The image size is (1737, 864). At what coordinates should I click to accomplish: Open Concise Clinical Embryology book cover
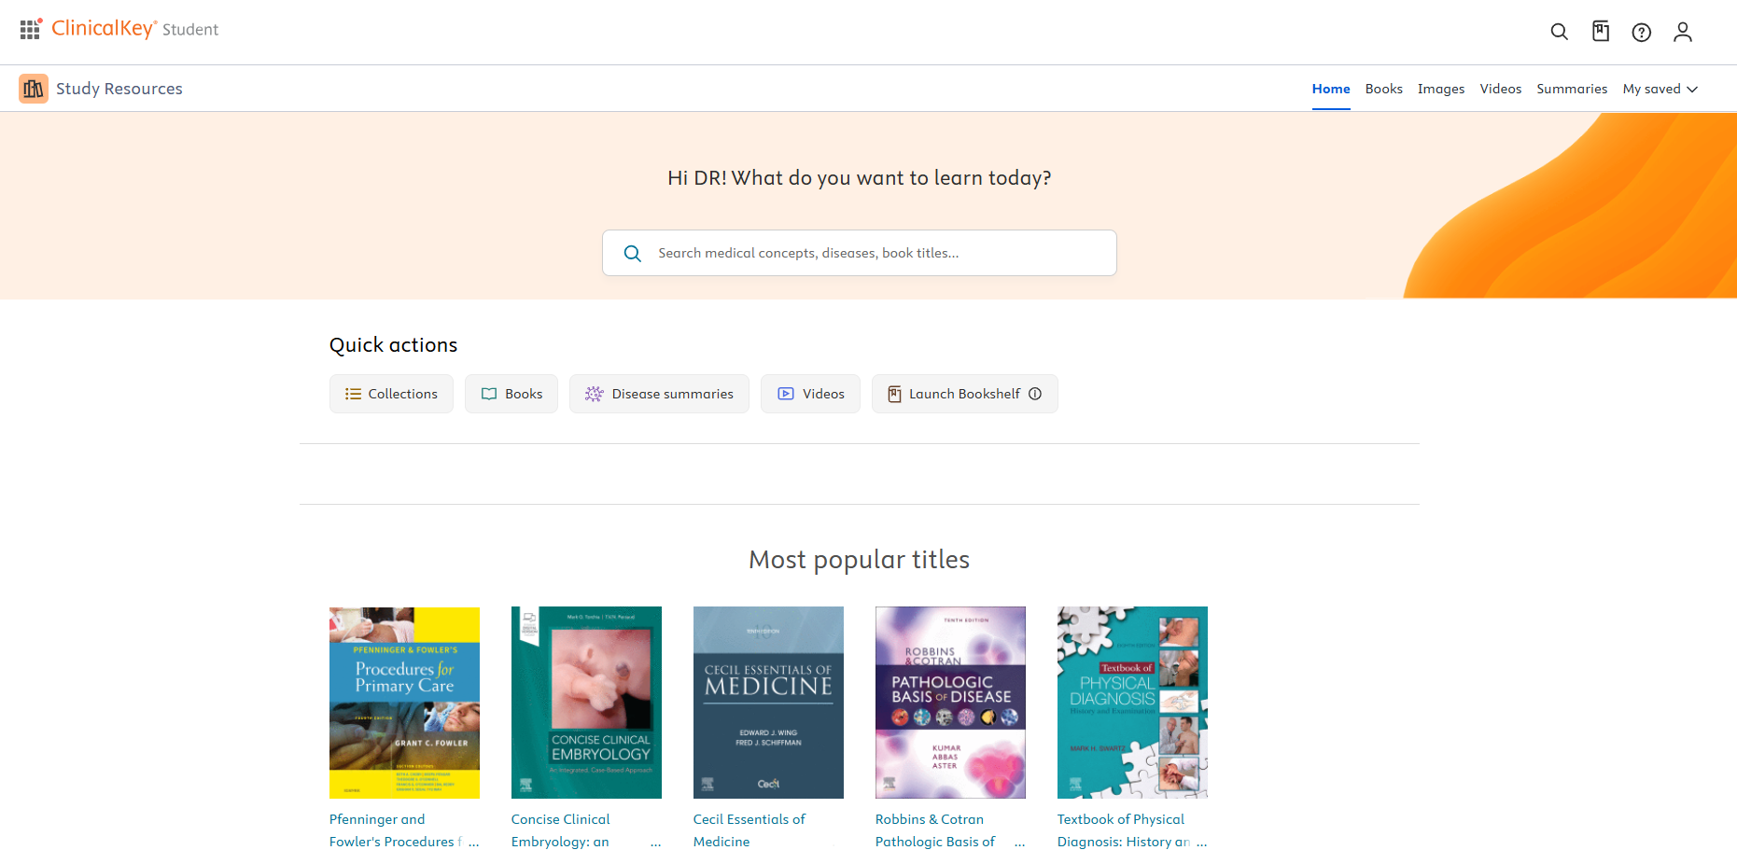tap(586, 703)
